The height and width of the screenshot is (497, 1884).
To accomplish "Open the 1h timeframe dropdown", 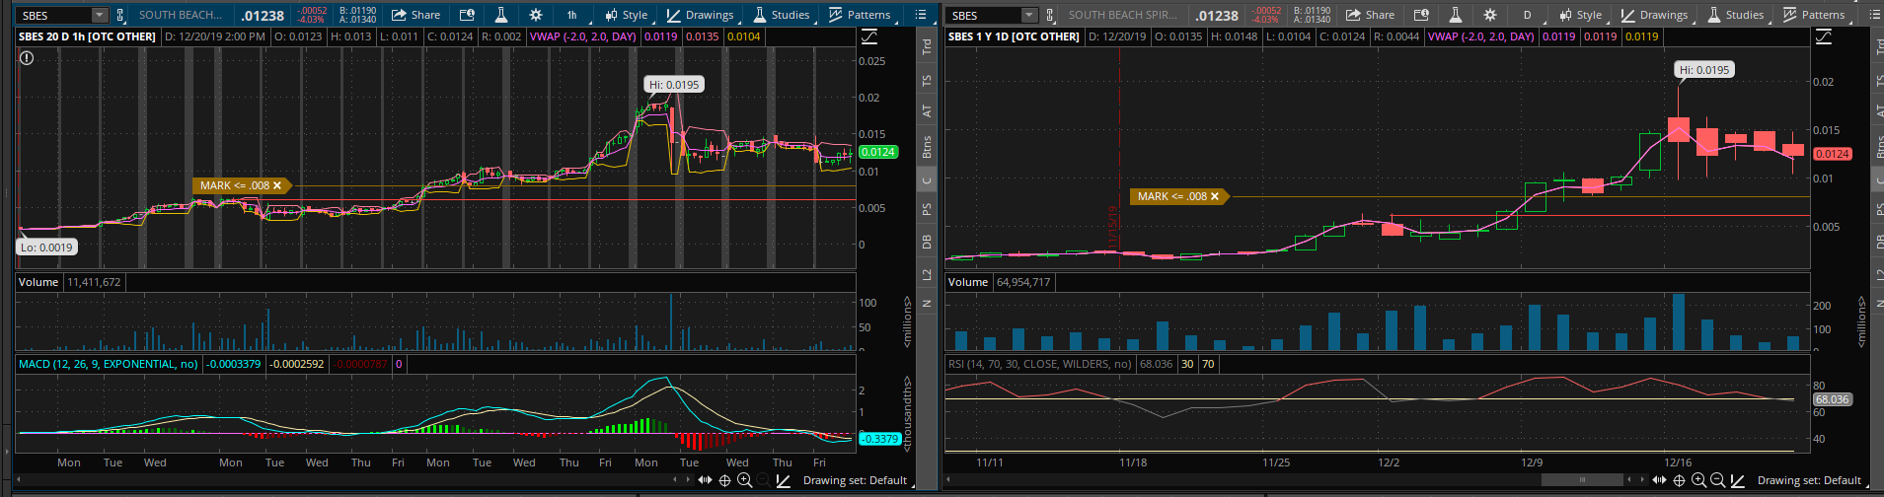I will (x=571, y=15).
